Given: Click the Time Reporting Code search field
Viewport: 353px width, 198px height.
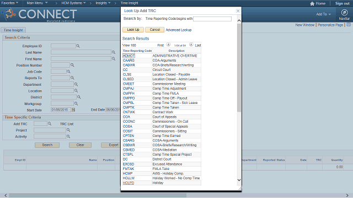Looking at the screenshot, I should click(x=212, y=19).
